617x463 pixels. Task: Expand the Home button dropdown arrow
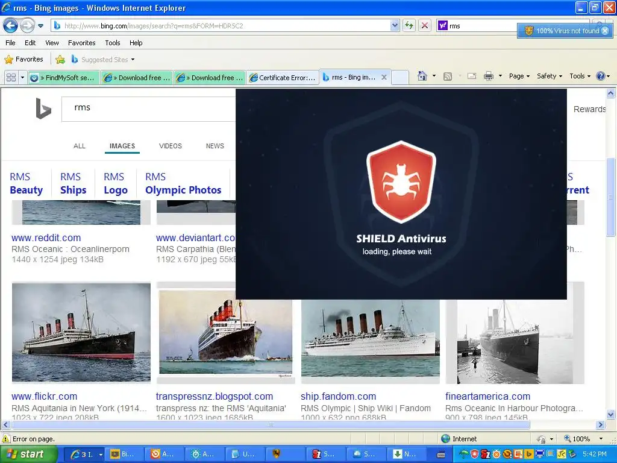(434, 76)
